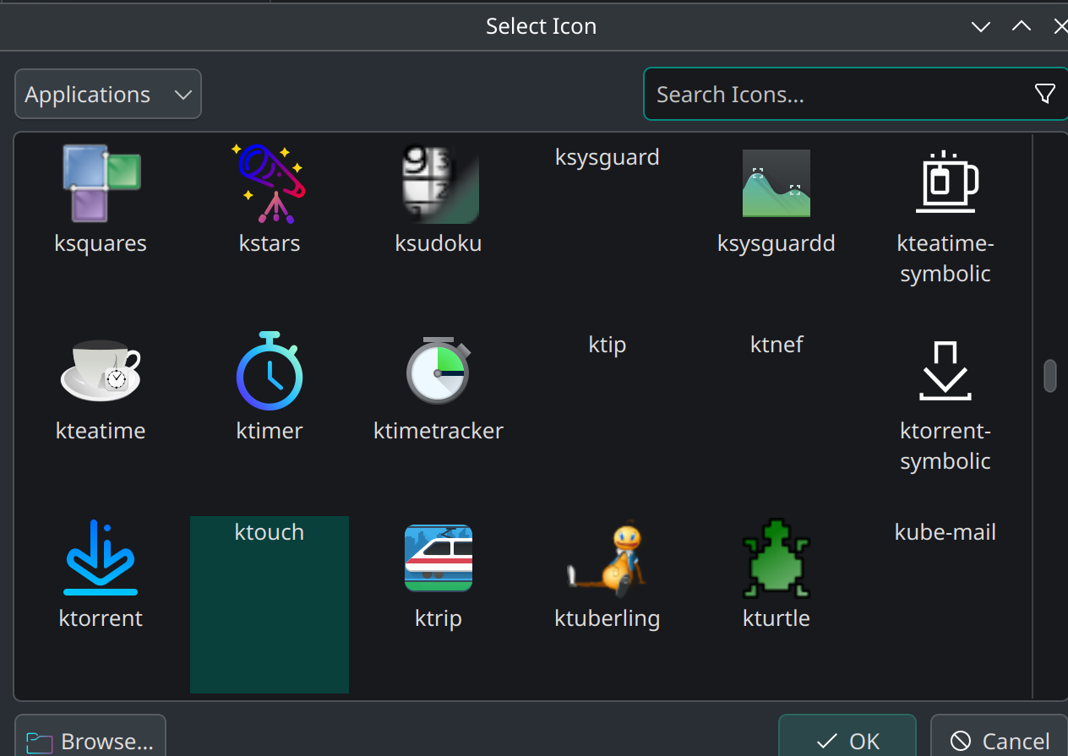The image size is (1068, 756).
Task: Choose the kteatime-symbolic teacup icon
Action: [x=945, y=183]
